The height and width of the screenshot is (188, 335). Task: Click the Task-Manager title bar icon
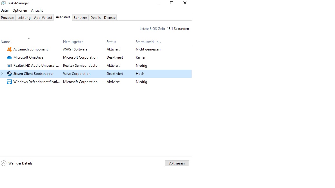click(3, 3)
